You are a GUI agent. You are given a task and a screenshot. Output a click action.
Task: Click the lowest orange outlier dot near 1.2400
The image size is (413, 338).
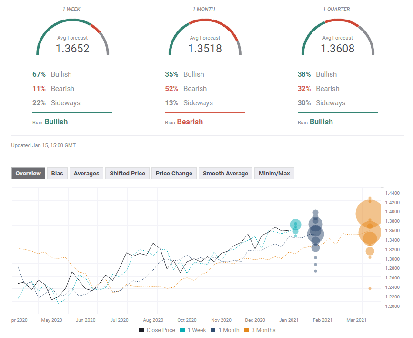(370, 288)
